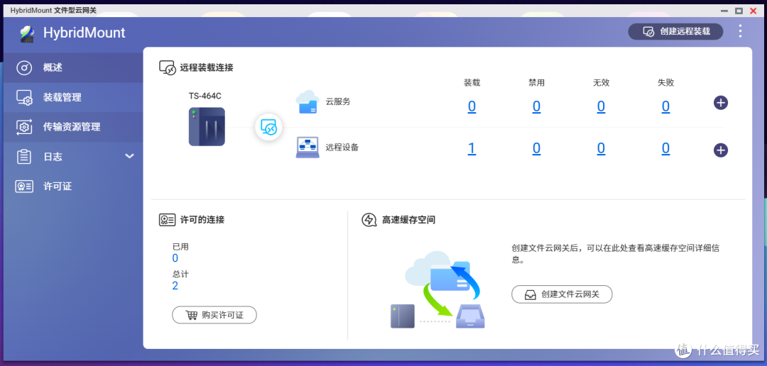
Task: Click the Create File Cloud Gateway button (创建文件云网关)
Action: (x=562, y=294)
